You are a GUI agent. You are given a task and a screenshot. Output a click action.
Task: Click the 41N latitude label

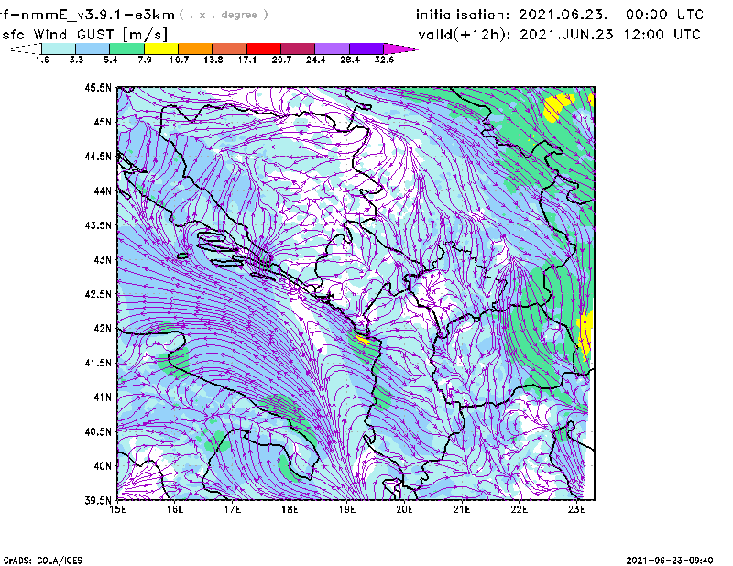(103, 397)
